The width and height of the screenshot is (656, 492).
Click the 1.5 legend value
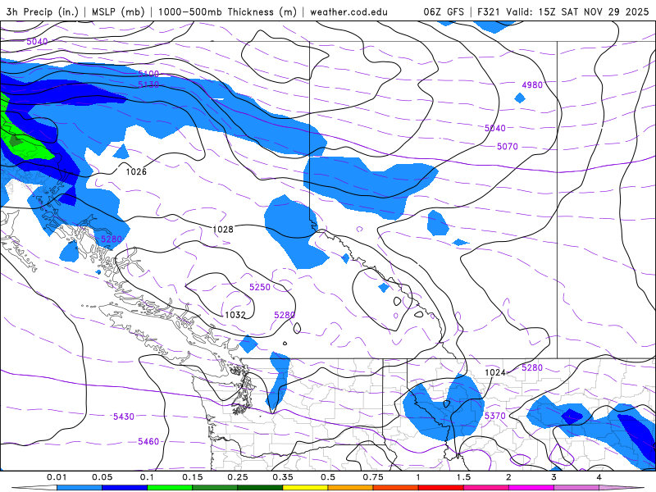tap(463, 477)
